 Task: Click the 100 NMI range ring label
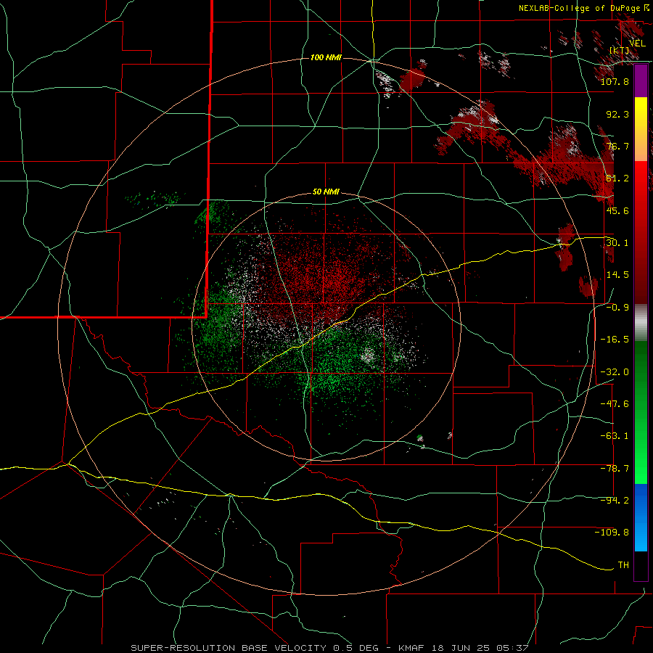pyautogui.click(x=326, y=57)
